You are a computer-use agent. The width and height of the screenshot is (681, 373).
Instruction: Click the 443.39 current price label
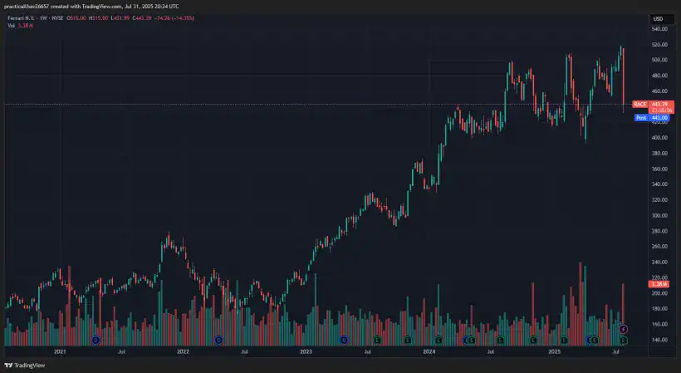[661, 104]
